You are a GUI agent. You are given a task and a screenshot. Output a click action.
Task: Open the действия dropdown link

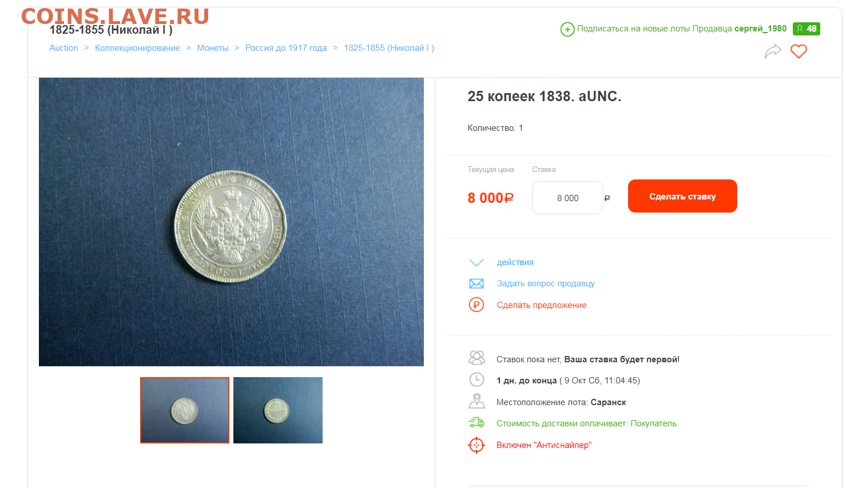tap(515, 262)
